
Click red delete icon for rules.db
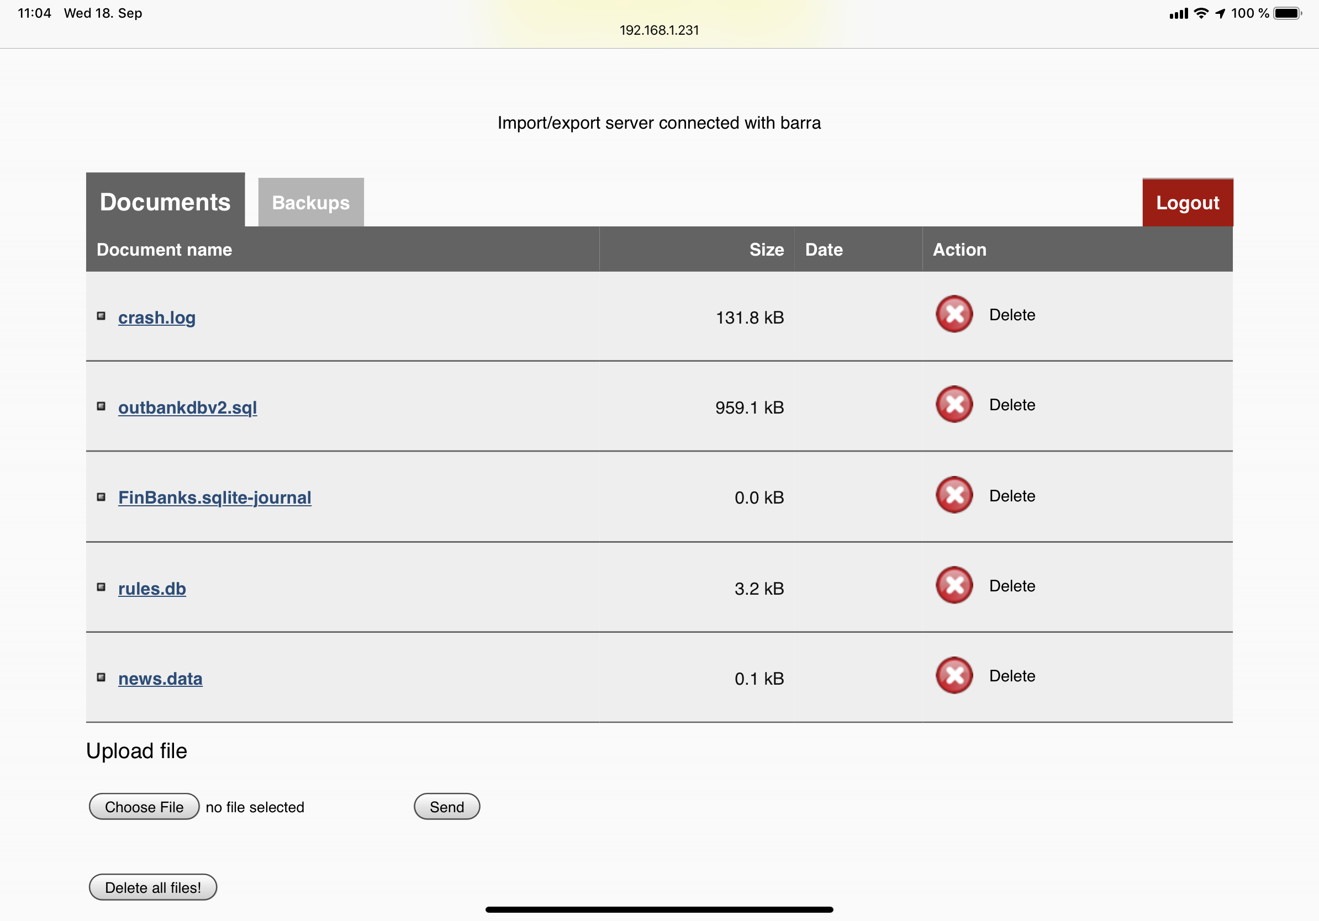[954, 585]
